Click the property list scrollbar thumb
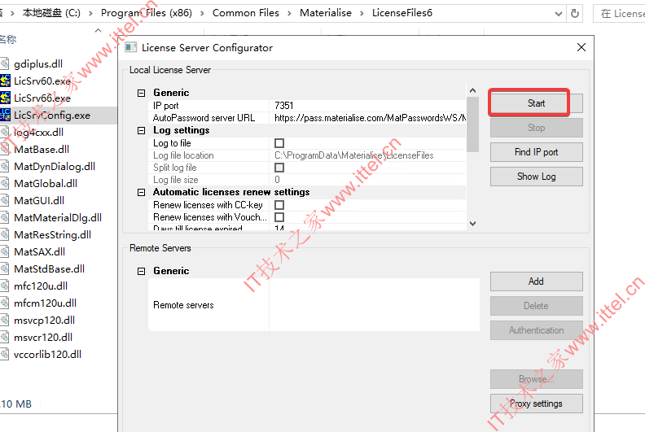 pos(472,125)
